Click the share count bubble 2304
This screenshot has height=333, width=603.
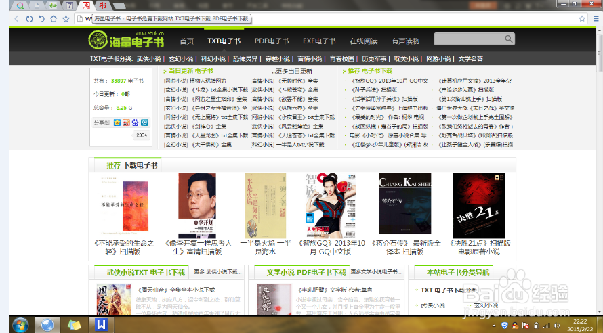click(x=141, y=135)
